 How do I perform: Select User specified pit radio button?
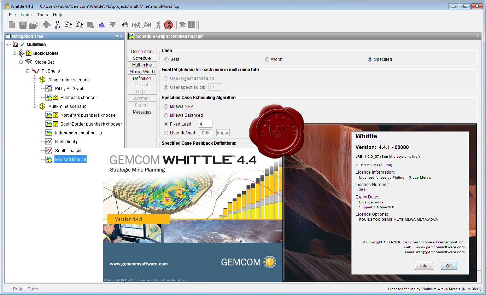[166, 87]
